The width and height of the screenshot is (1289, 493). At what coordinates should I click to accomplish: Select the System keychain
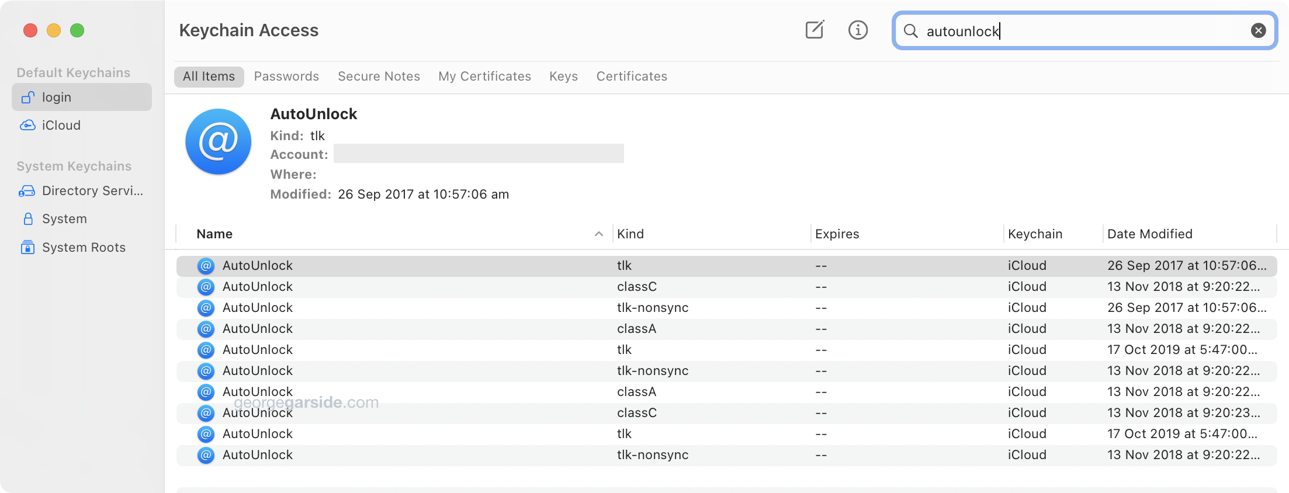pos(82,218)
